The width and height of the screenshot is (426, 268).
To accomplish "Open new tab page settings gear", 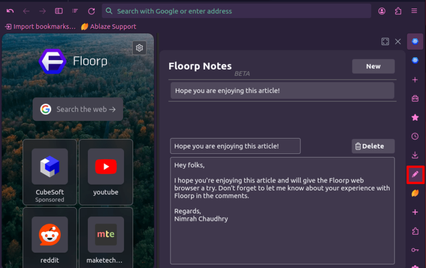I will (140, 48).
